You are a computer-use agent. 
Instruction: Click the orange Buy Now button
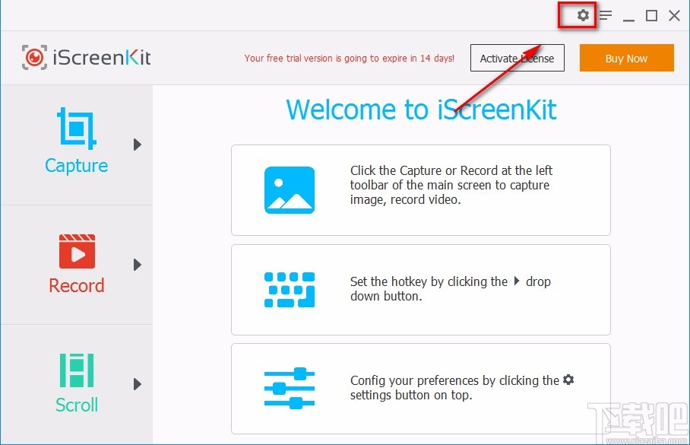click(627, 58)
